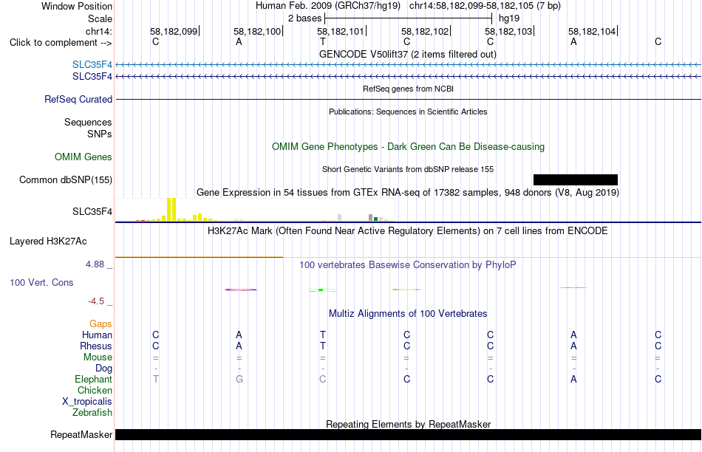Select the Scale label on the left
Image resolution: width=702 pixels, height=452 pixels.
[100, 18]
